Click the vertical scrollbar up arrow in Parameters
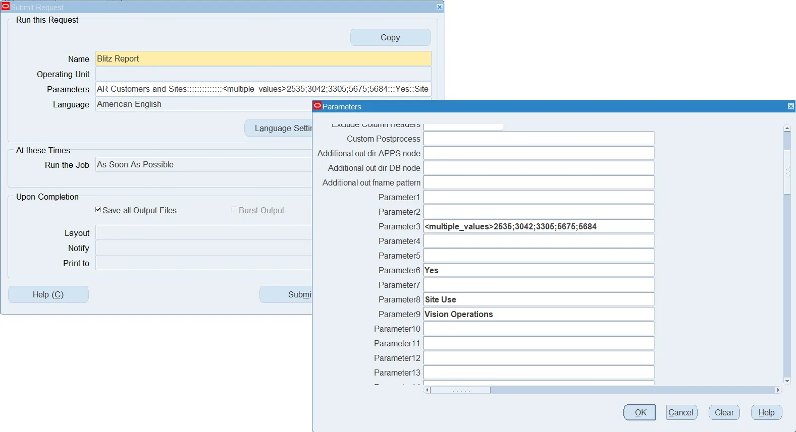796x432 pixels. tap(787, 128)
